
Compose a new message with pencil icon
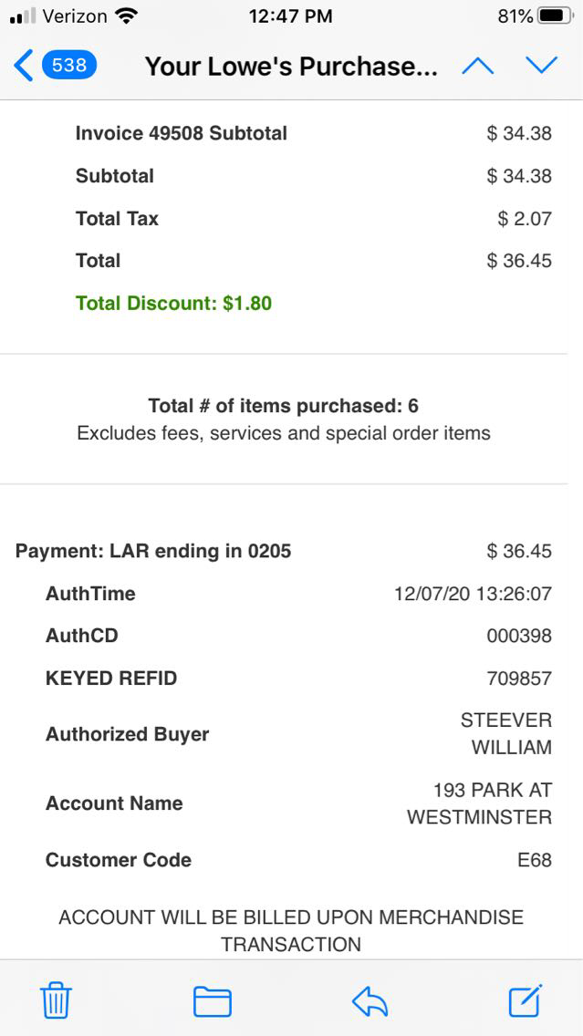coord(526,1001)
